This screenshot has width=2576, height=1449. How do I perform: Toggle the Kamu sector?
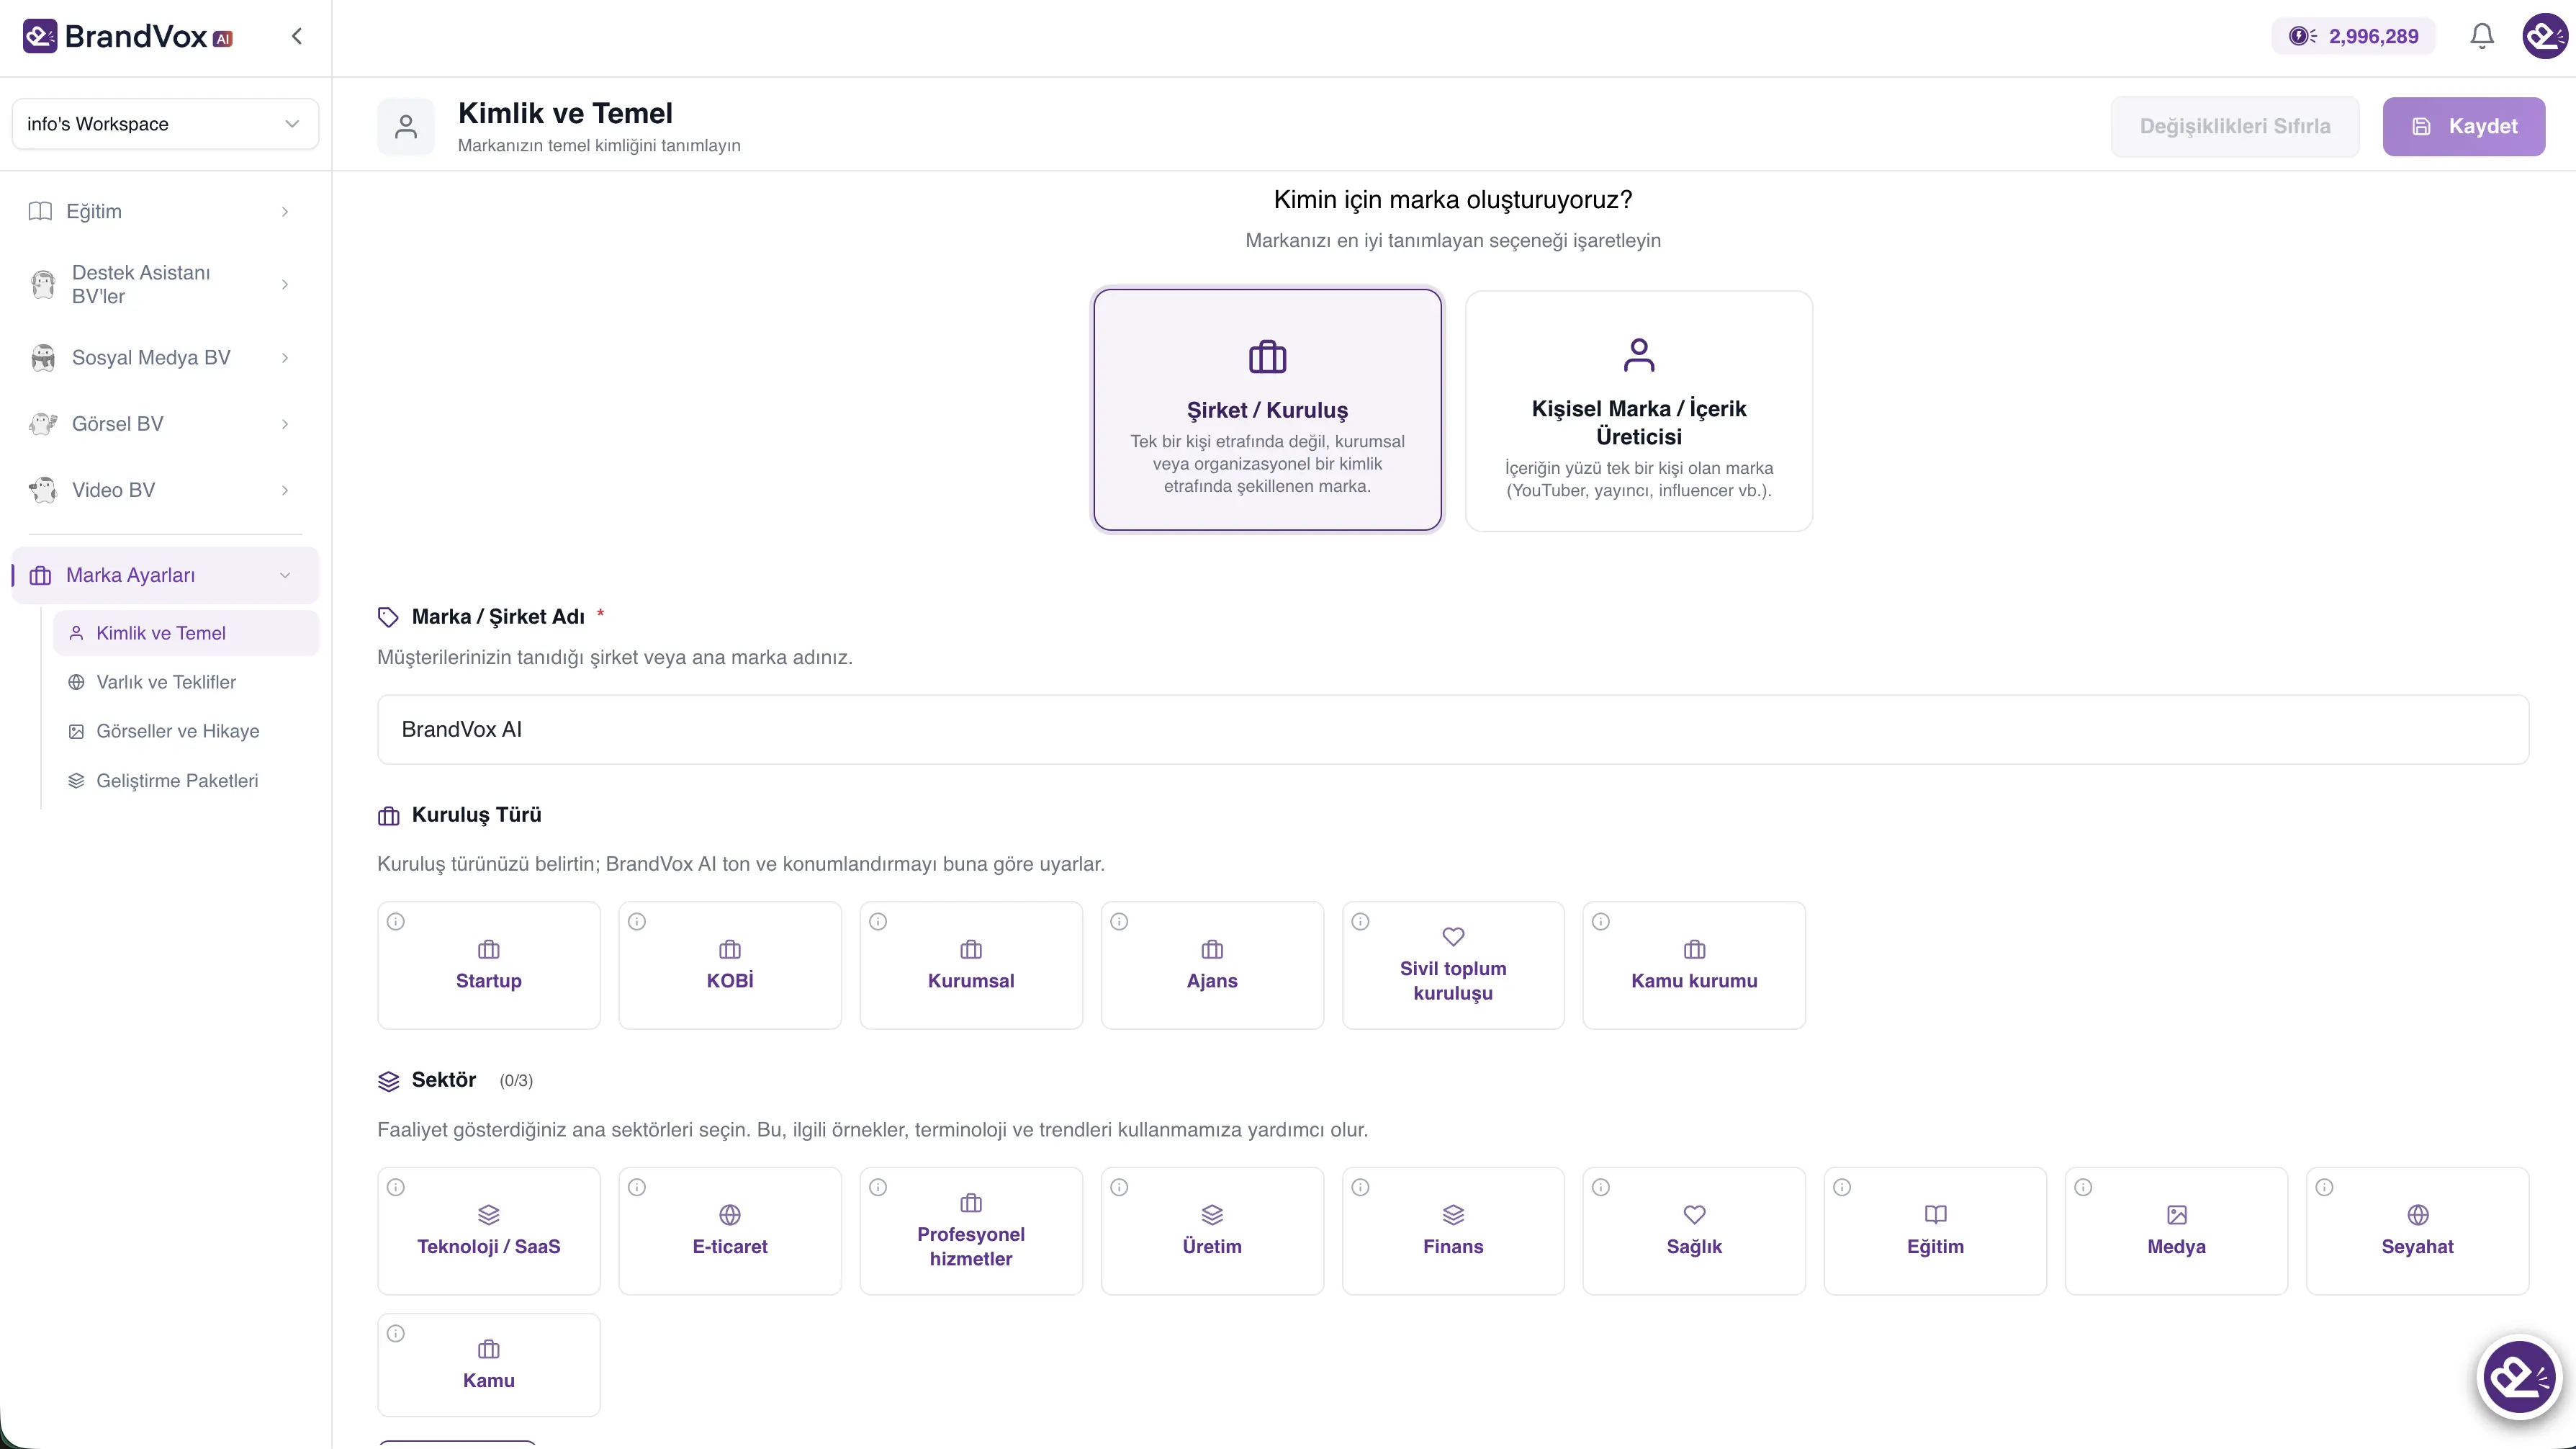click(489, 1365)
